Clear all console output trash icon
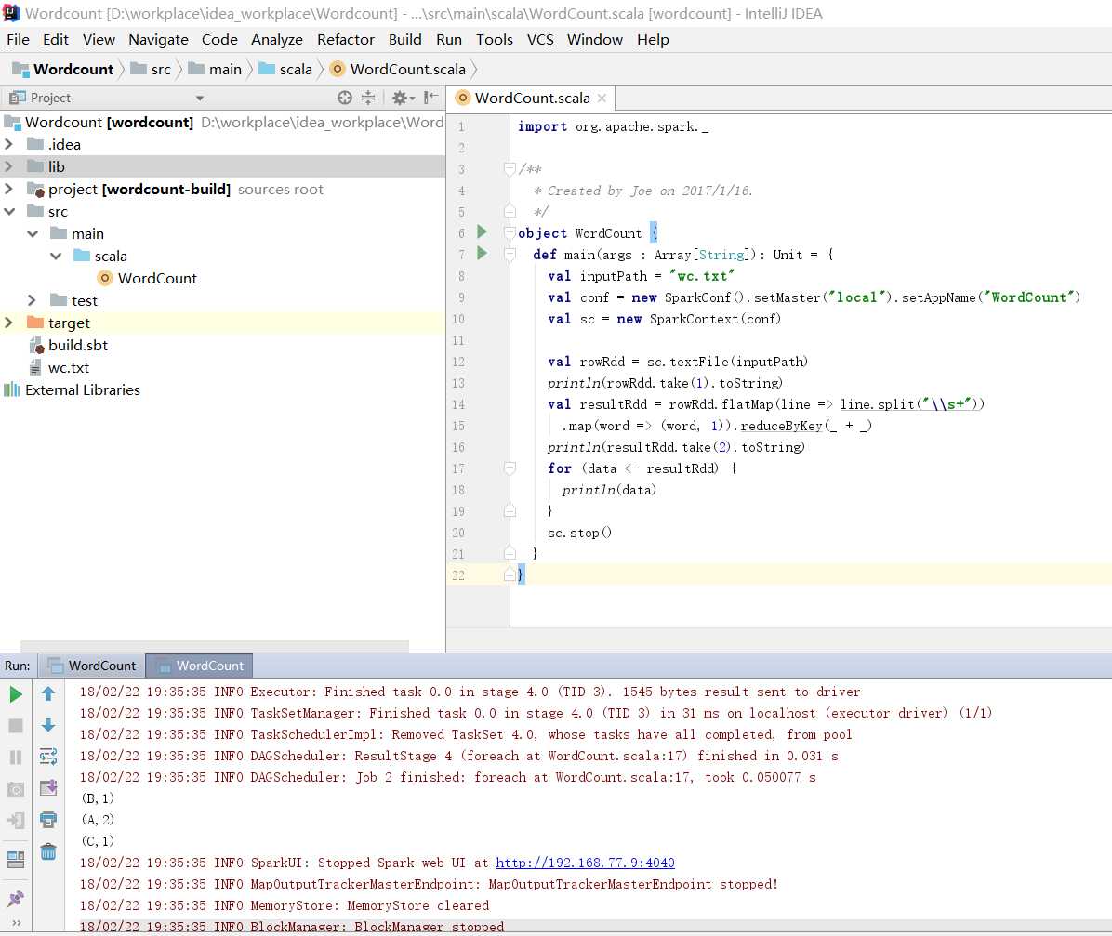The width and height of the screenshot is (1112, 936). [48, 851]
